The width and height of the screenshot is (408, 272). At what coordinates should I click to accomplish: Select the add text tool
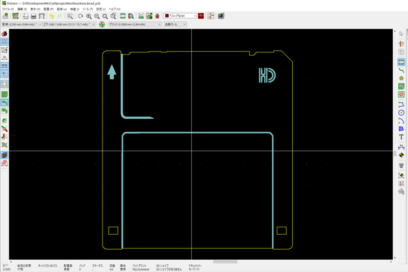coord(401,137)
